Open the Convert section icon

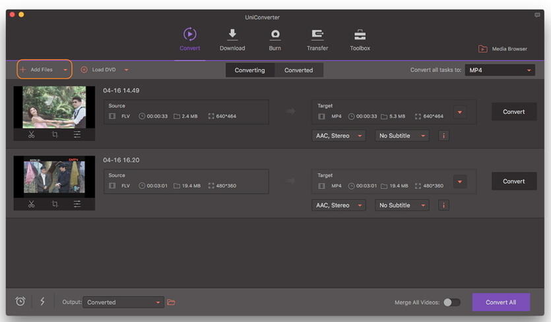tap(190, 34)
